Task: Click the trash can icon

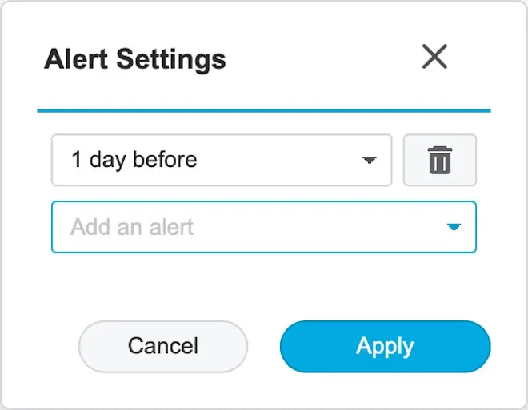Action: (439, 160)
